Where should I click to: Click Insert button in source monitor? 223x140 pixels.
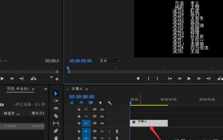coord(33,79)
